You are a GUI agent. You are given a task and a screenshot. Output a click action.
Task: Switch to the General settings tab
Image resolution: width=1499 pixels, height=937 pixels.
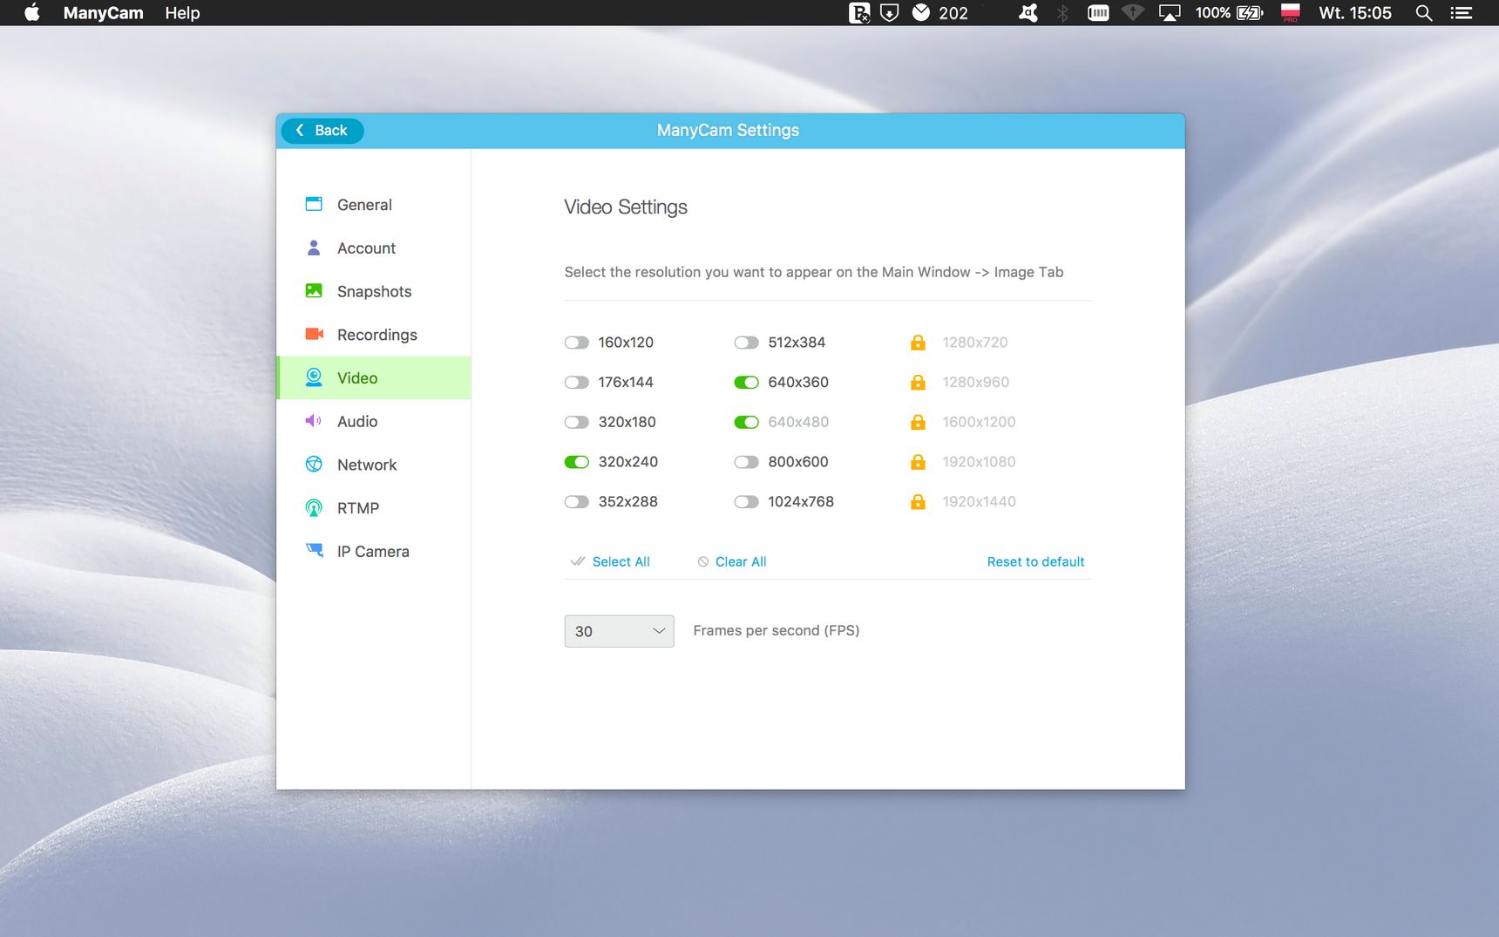[373, 205]
